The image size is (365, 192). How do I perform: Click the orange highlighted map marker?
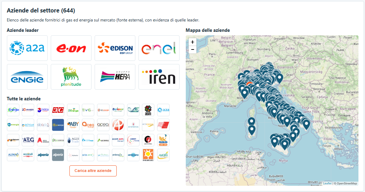pyautogui.click(x=249, y=83)
